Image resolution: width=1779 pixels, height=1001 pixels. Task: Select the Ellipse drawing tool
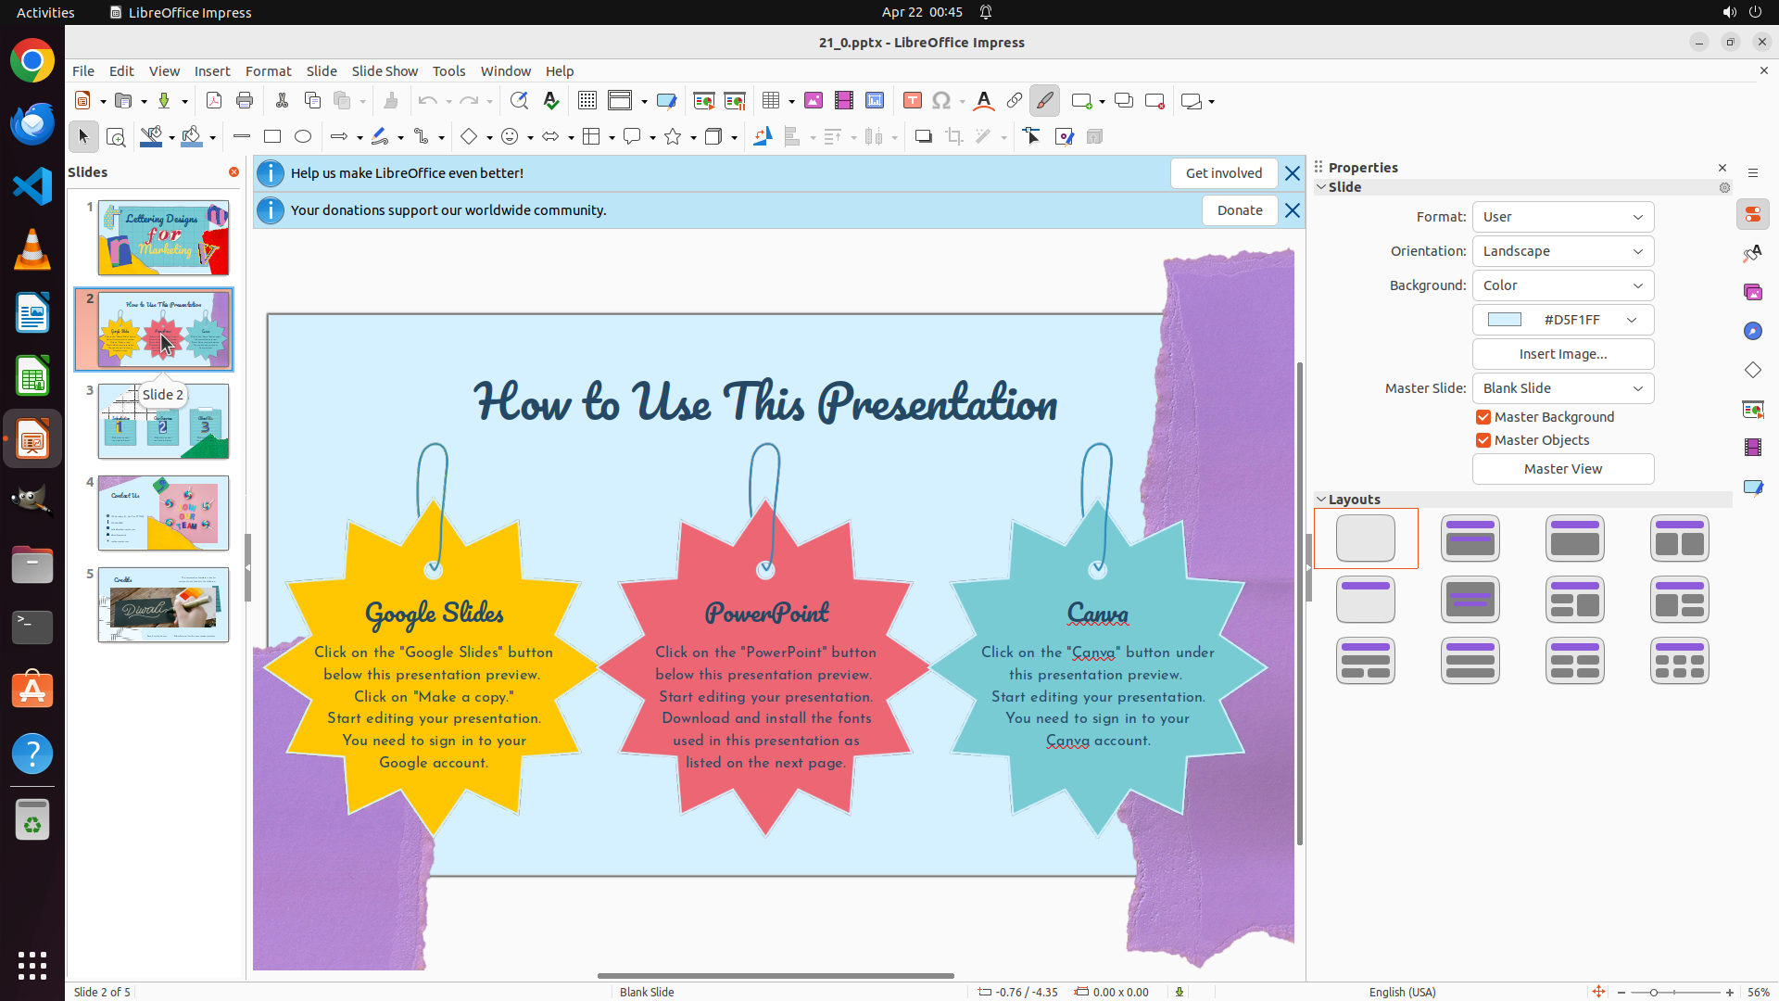tap(303, 137)
